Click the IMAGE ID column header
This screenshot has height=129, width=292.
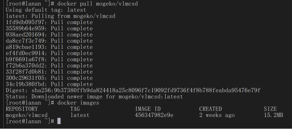[x=148, y=109]
